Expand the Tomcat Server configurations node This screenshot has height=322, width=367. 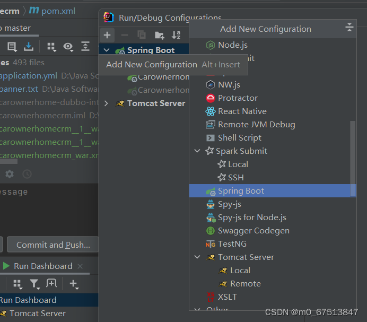[106, 103]
